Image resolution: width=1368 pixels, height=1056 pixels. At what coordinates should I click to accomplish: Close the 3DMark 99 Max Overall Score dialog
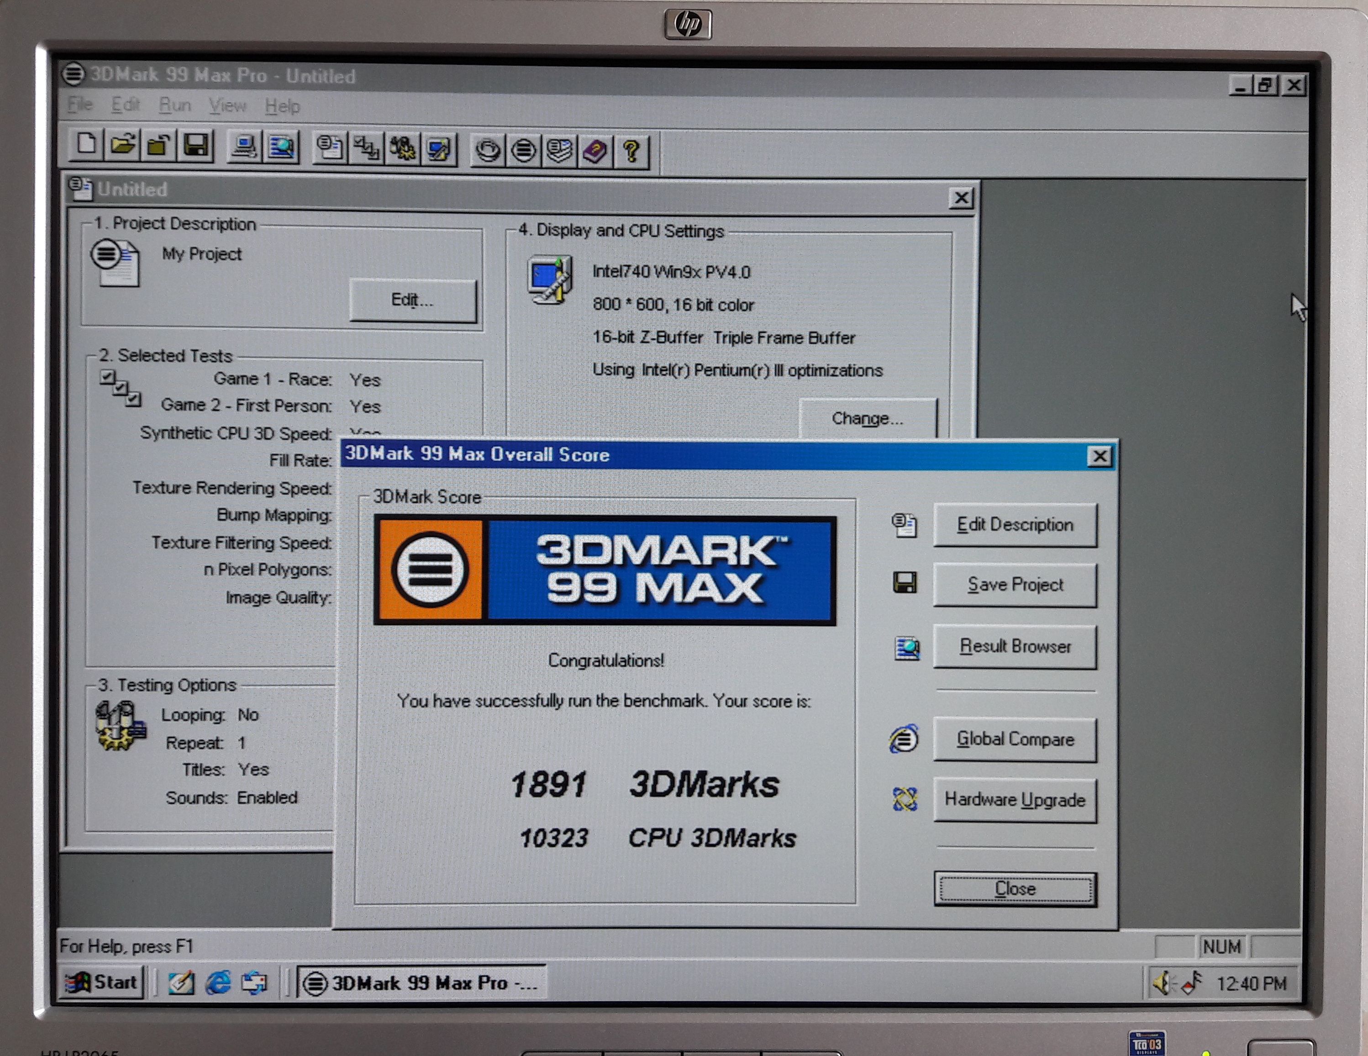pyautogui.click(x=1100, y=456)
